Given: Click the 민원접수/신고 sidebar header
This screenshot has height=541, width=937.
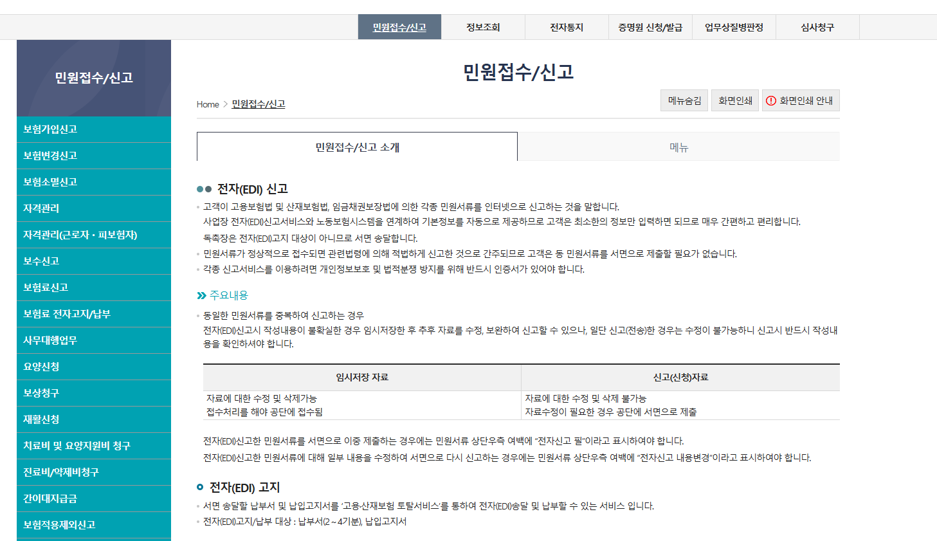Looking at the screenshot, I should click(93, 77).
